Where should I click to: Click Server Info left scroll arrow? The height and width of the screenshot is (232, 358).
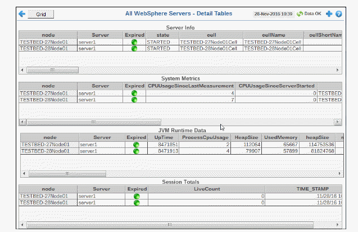pos(22,70)
